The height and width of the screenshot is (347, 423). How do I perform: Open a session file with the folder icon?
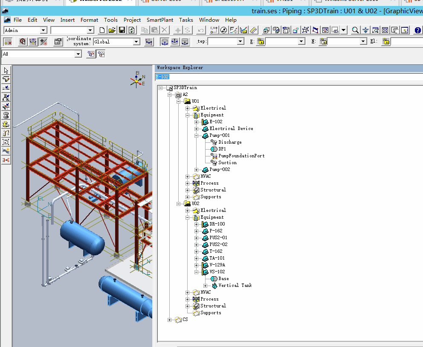click(112, 30)
